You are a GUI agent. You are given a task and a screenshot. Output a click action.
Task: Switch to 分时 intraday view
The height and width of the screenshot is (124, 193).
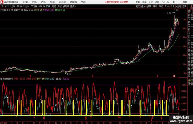tap(7, 6)
